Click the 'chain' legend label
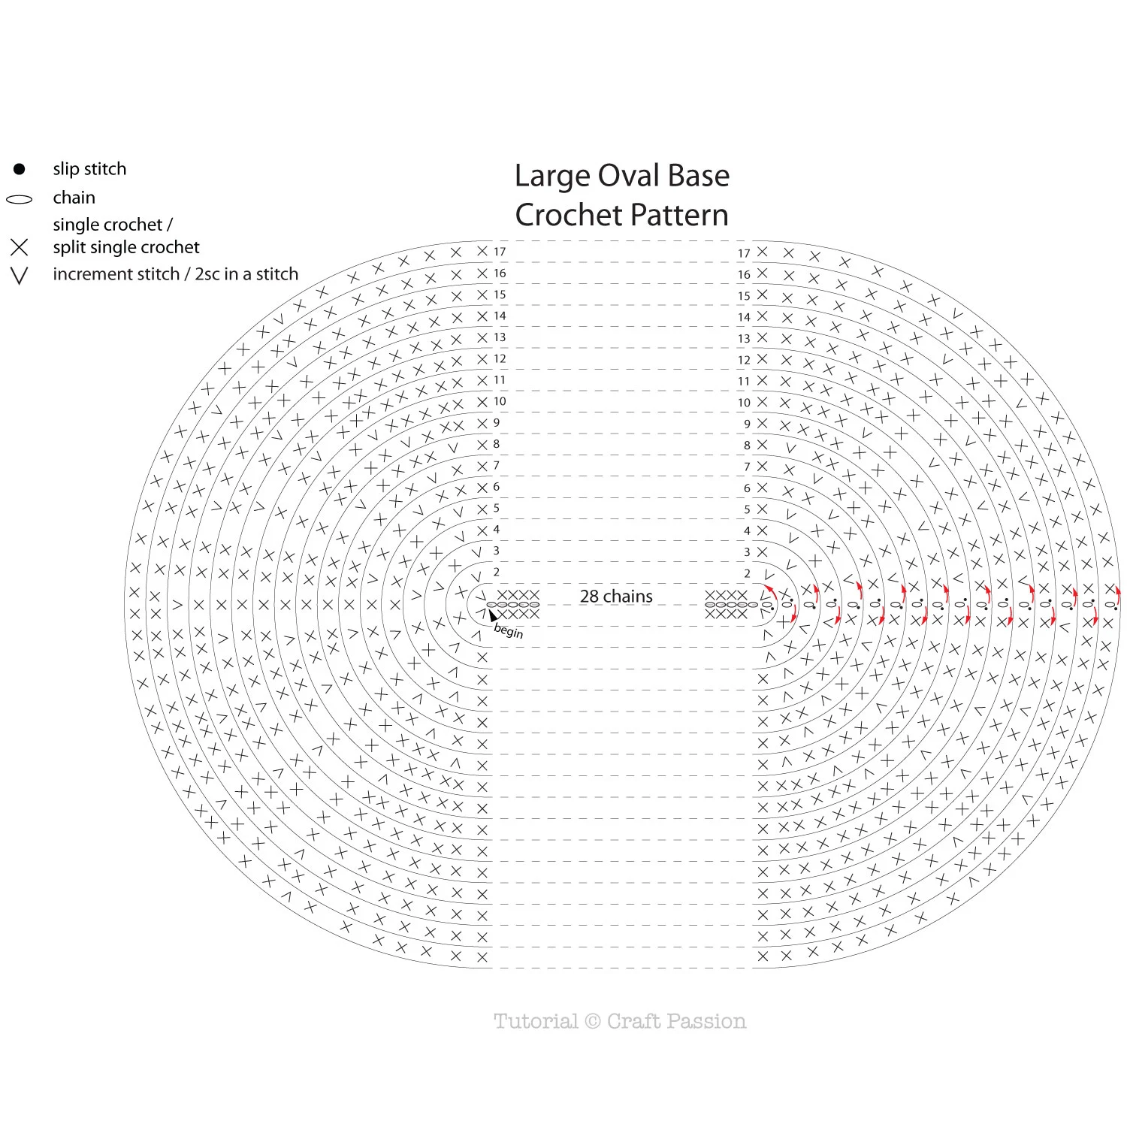This screenshot has width=1127, height=1127. point(74,198)
